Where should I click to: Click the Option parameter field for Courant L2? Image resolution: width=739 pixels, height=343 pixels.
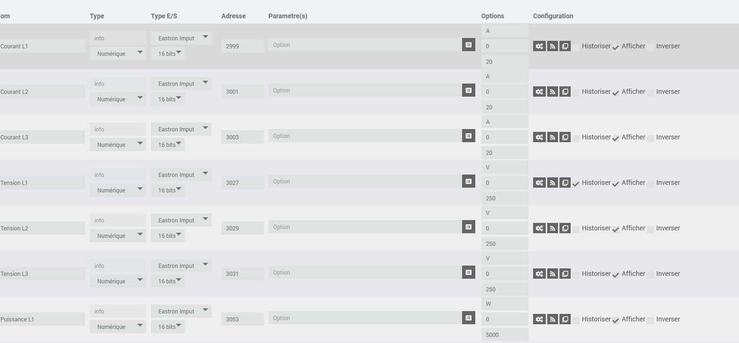click(x=365, y=90)
